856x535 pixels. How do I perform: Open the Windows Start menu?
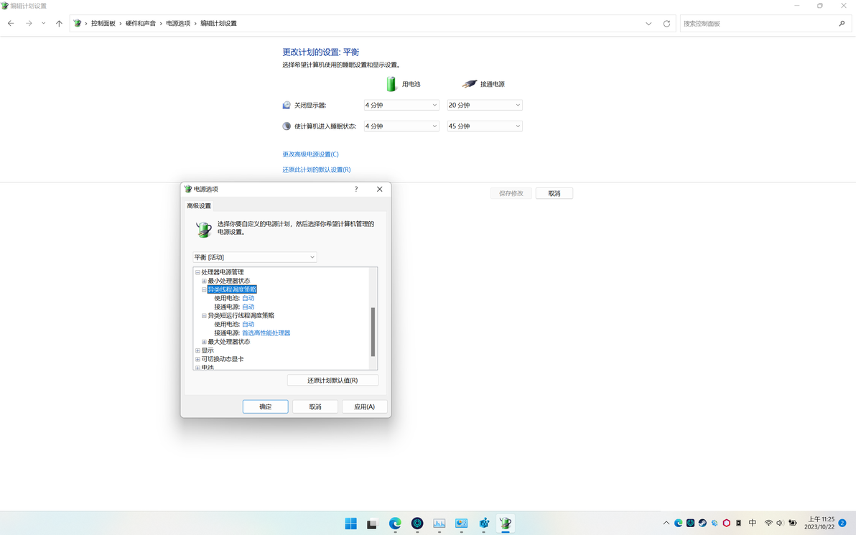(x=351, y=524)
